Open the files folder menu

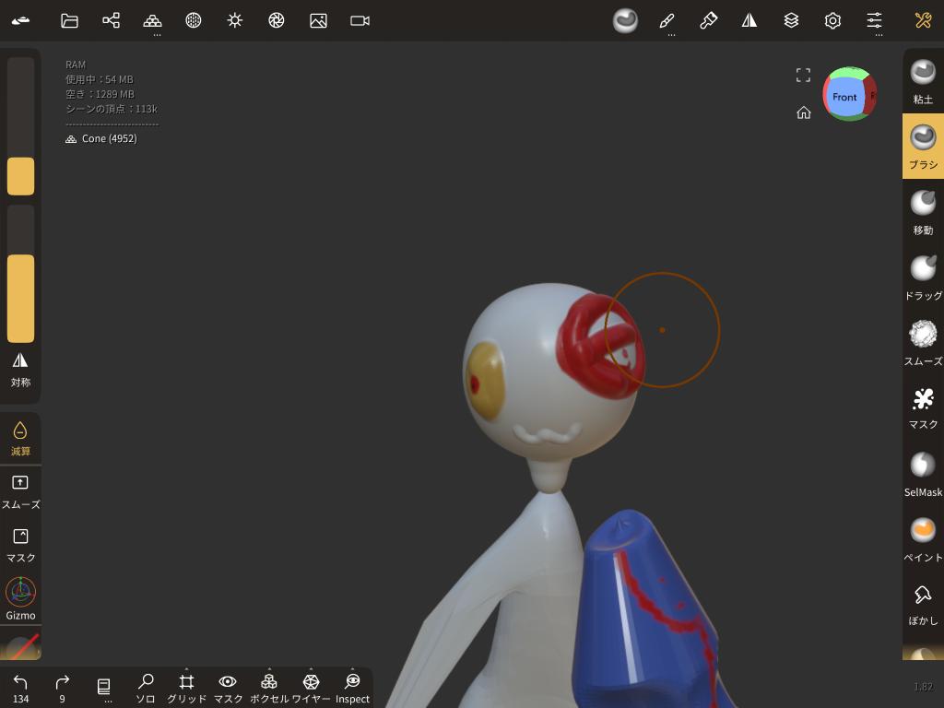(69, 20)
